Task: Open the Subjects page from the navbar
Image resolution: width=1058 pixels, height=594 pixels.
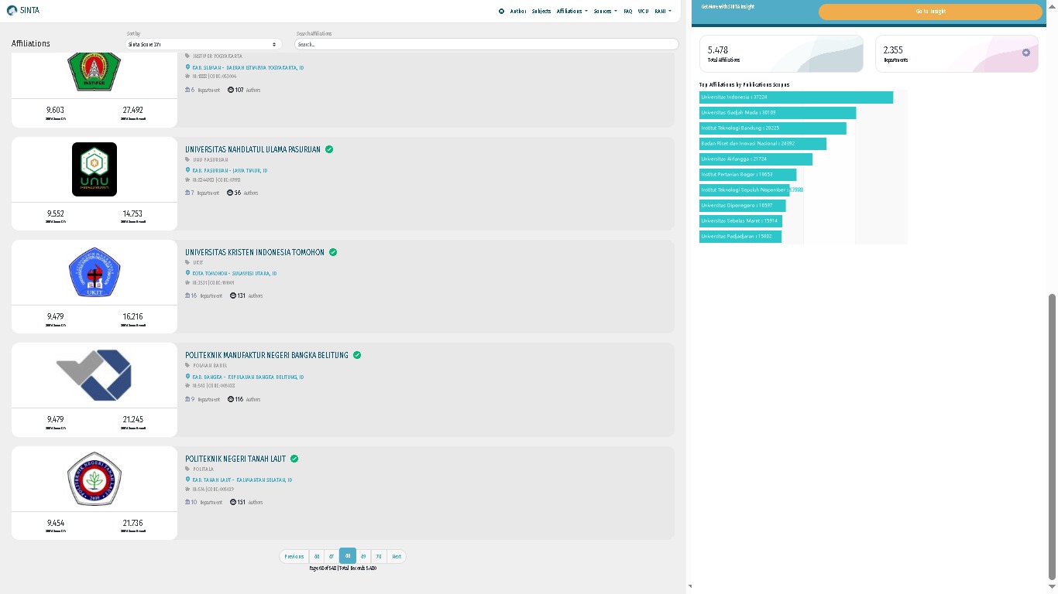Action: 541,12
